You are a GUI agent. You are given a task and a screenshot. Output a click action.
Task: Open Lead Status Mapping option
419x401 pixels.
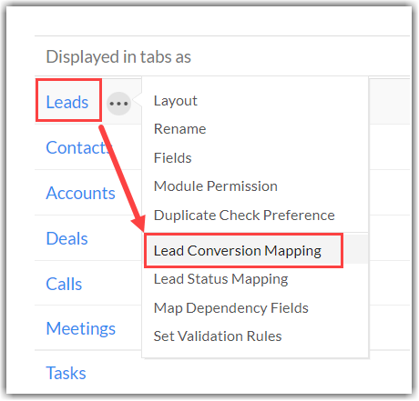(x=220, y=279)
